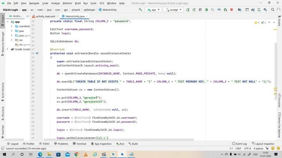
Task: Toggle the Emulator tool window
Action: (x=279, y=101)
